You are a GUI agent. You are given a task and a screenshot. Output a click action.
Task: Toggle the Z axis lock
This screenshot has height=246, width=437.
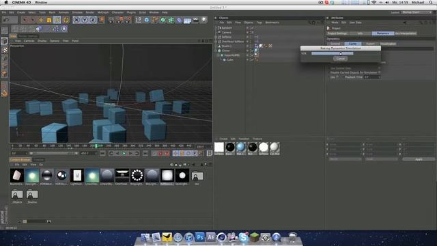(x=93, y=20)
